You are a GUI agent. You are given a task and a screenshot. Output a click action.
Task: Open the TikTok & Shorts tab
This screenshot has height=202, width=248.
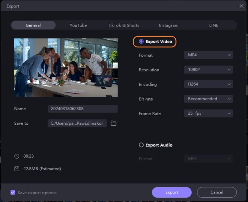(123, 25)
